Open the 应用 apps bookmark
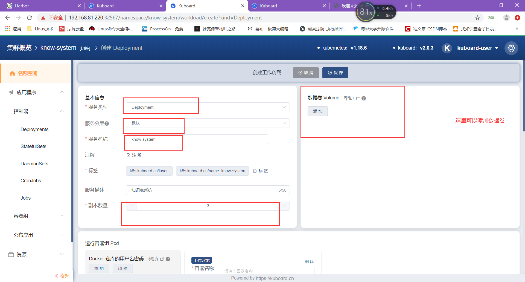Viewport: 525px width, 282px height. point(13,29)
